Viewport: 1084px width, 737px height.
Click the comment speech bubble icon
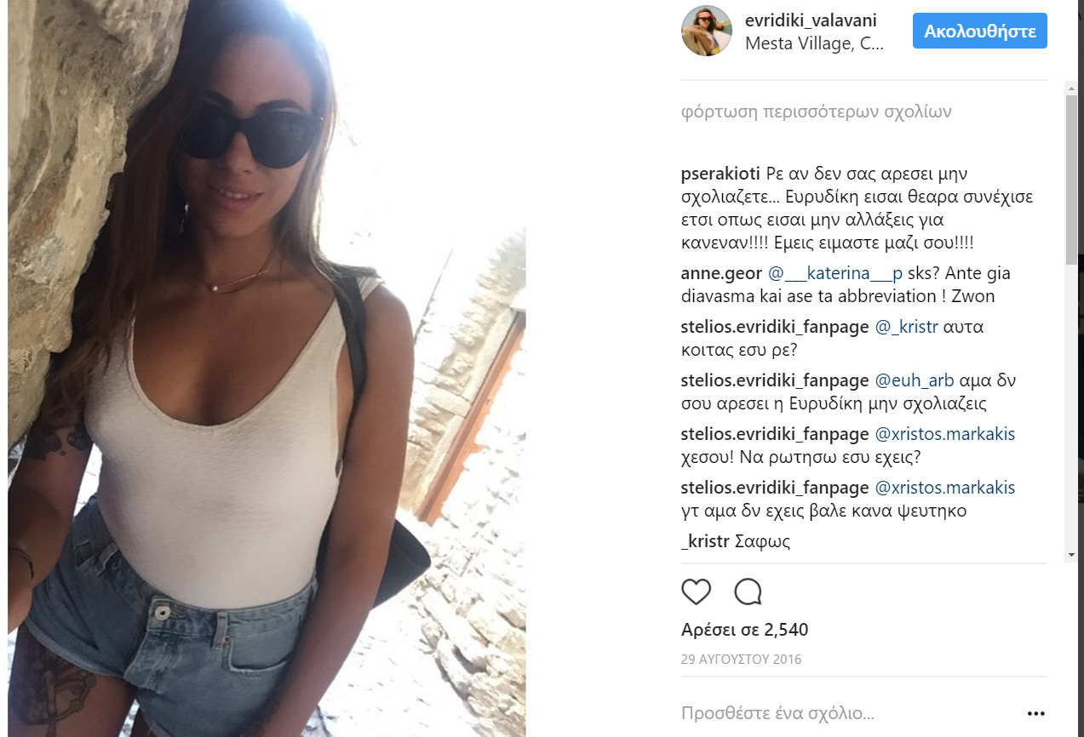(x=748, y=591)
